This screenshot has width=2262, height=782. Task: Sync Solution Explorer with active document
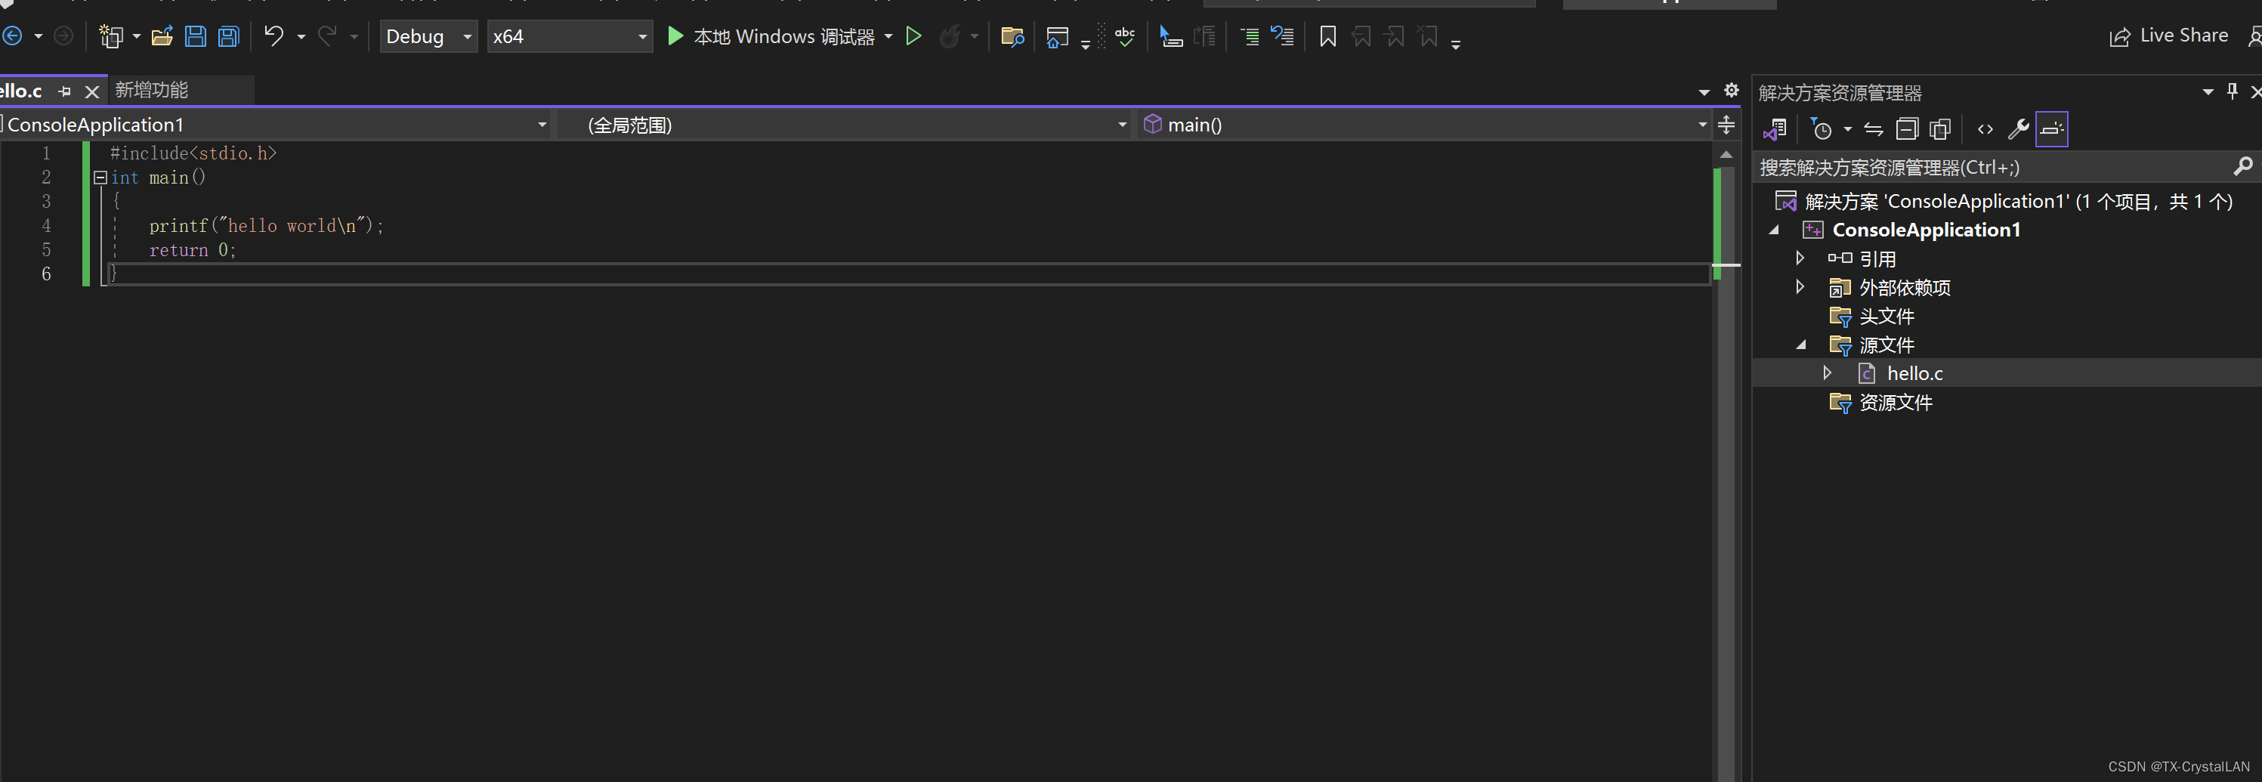point(1874,129)
